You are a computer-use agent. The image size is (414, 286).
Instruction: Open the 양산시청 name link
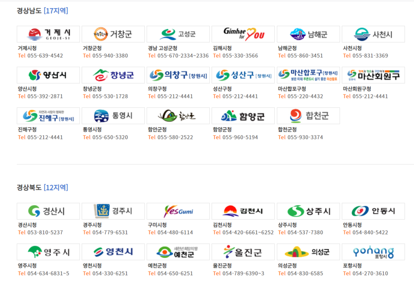click(x=27, y=89)
